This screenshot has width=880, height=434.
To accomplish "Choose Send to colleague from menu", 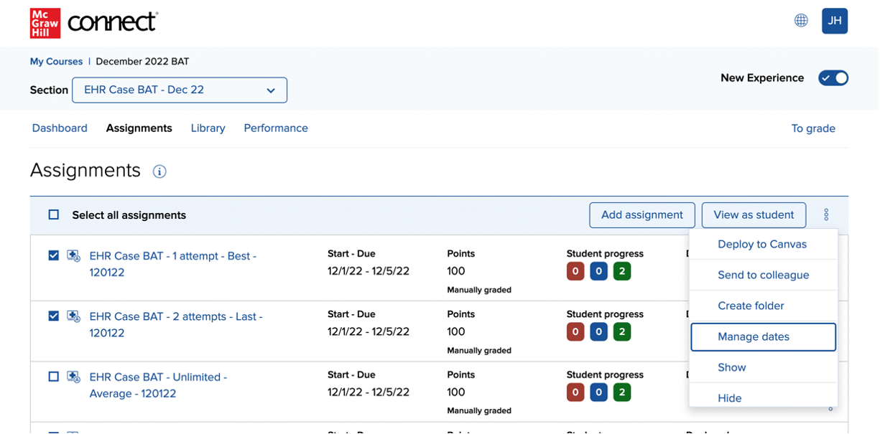I will point(763,275).
